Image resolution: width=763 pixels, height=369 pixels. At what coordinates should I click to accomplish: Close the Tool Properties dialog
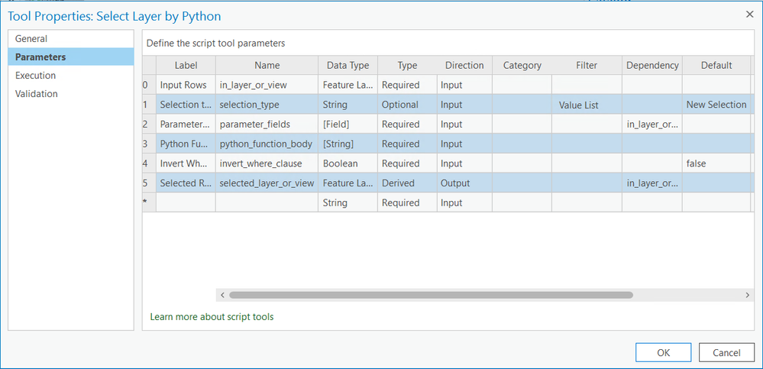tap(748, 15)
